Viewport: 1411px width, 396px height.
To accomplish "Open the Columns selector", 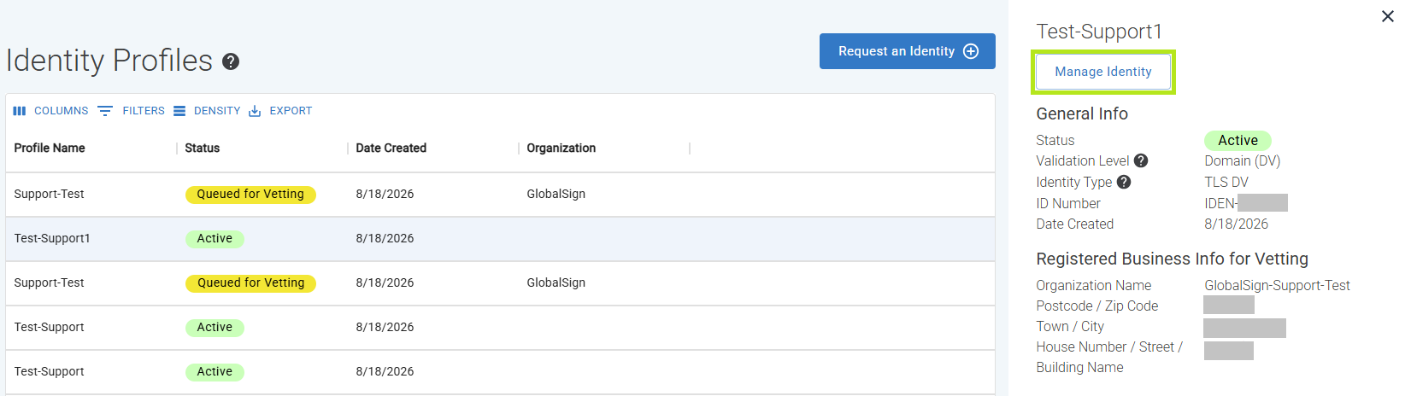I will pos(50,111).
